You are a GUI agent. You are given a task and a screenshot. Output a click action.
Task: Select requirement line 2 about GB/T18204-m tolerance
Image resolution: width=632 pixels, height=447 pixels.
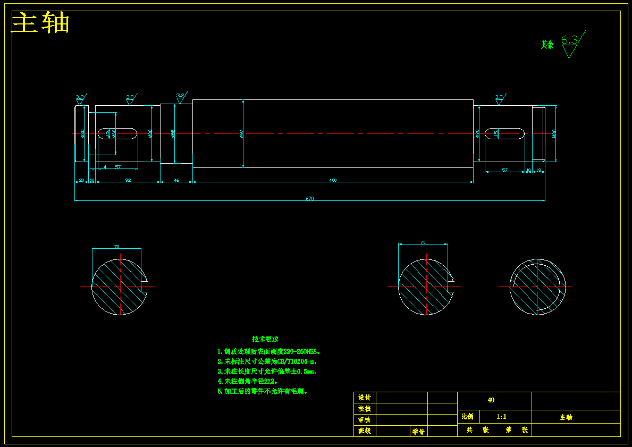point(267,361)
